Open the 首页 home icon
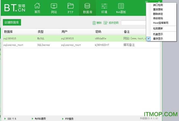This screenshot has height=121, width=179. click(37, 8)
